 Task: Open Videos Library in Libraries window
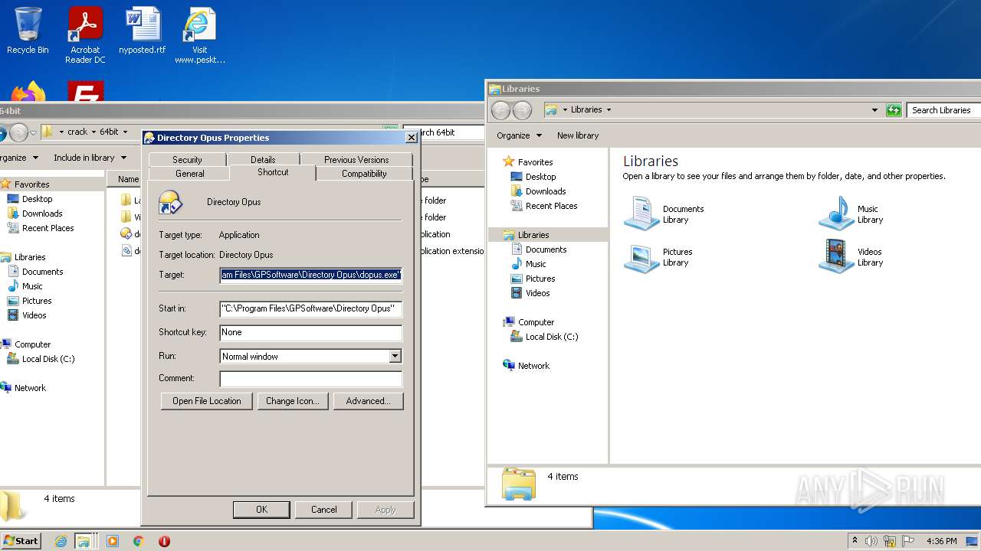pyautogui.click(x=851, y=257)
